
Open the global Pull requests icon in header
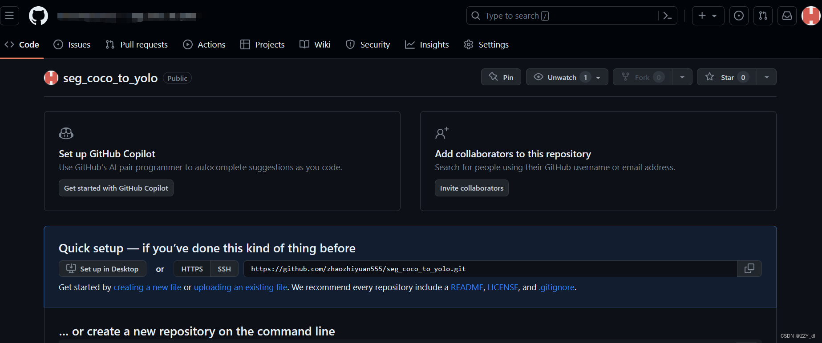click(x=763, y=16)
